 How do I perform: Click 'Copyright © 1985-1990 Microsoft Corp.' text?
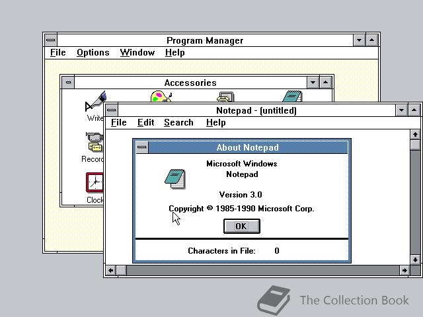(241, 209)
